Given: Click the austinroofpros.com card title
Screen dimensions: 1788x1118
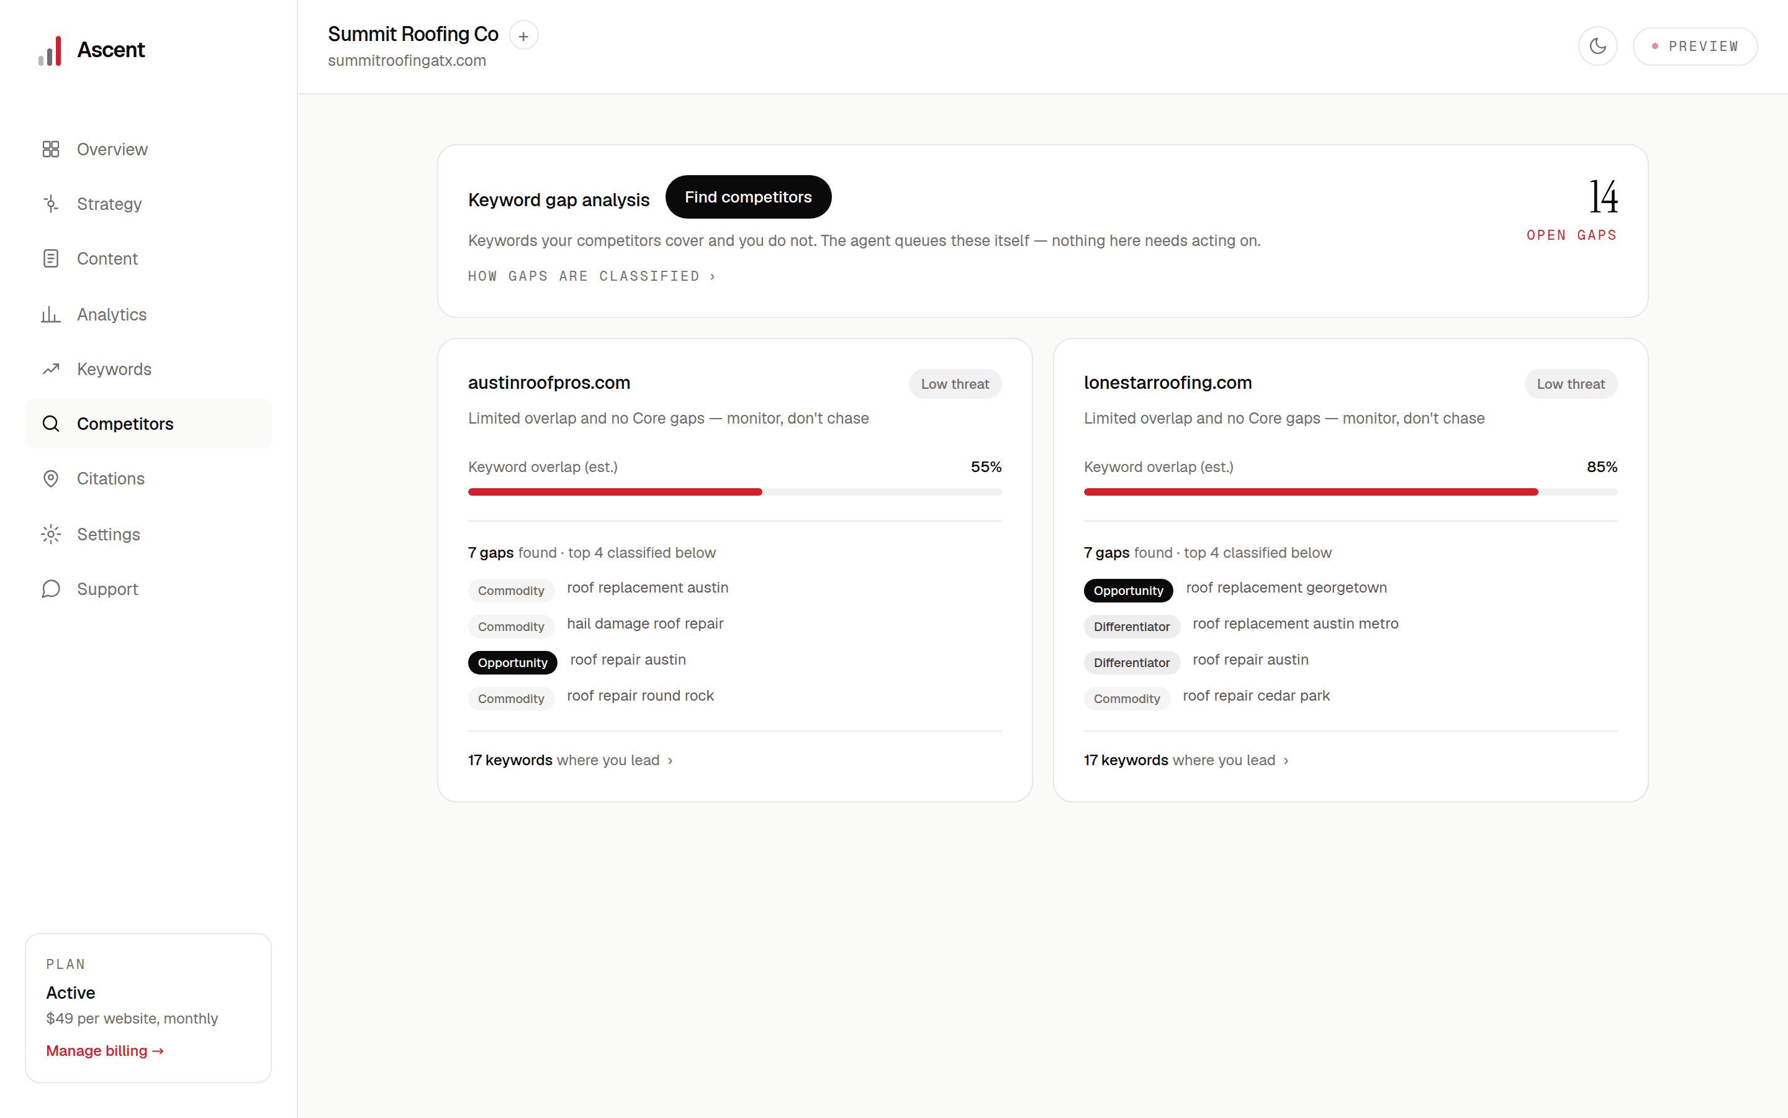Looking at the screenshot, I should coord(549,382).
